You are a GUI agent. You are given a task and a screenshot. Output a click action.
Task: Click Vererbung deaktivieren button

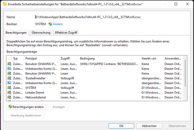click(26, 116)
